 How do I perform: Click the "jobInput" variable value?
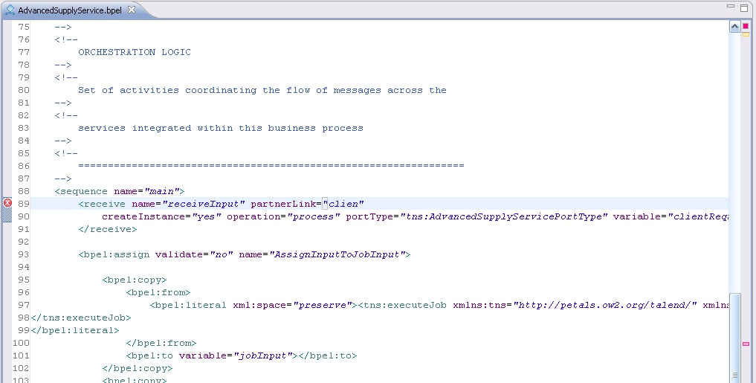pyautogui.click(x=262, y=355)
